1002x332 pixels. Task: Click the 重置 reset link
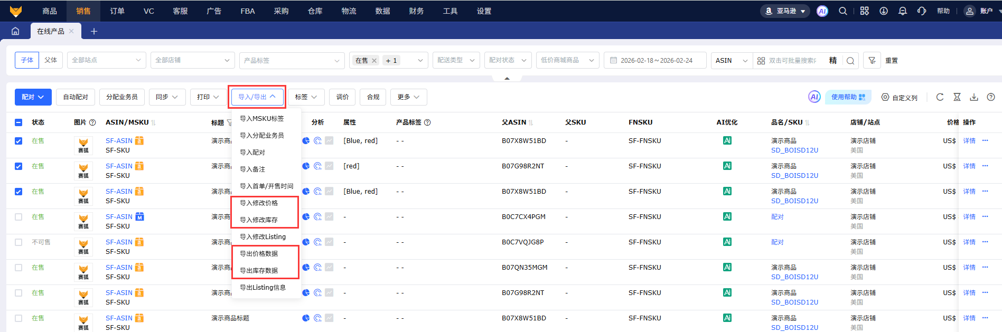tap(892, 61)
